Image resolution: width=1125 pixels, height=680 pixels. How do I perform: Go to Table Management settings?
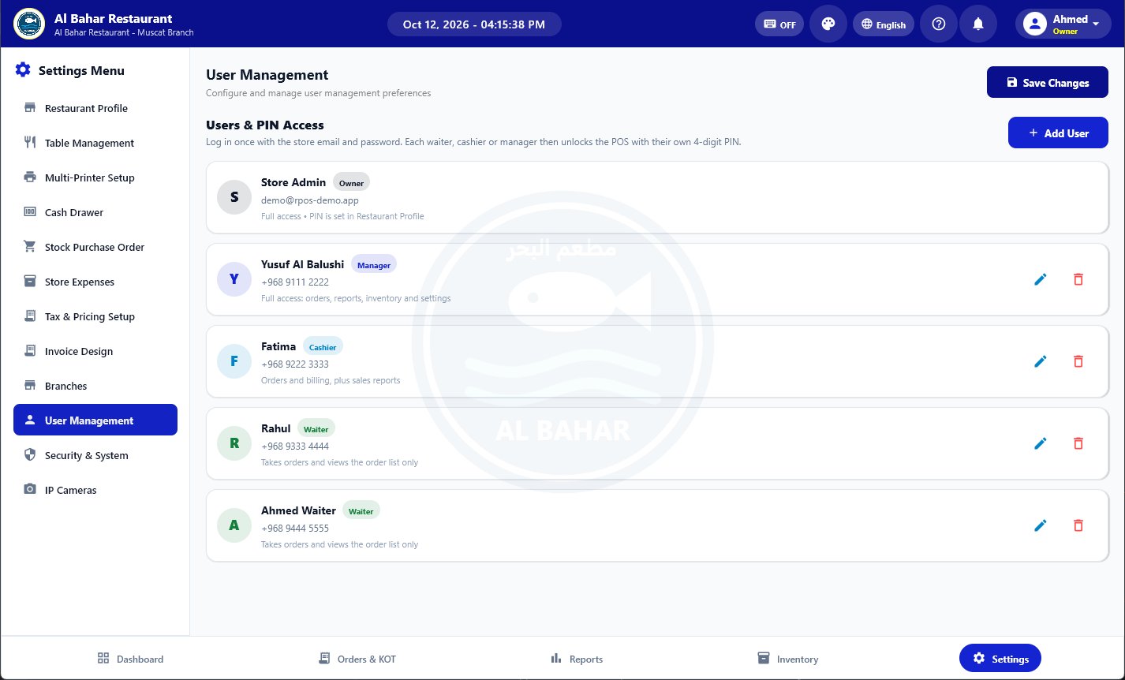(95, 143)
